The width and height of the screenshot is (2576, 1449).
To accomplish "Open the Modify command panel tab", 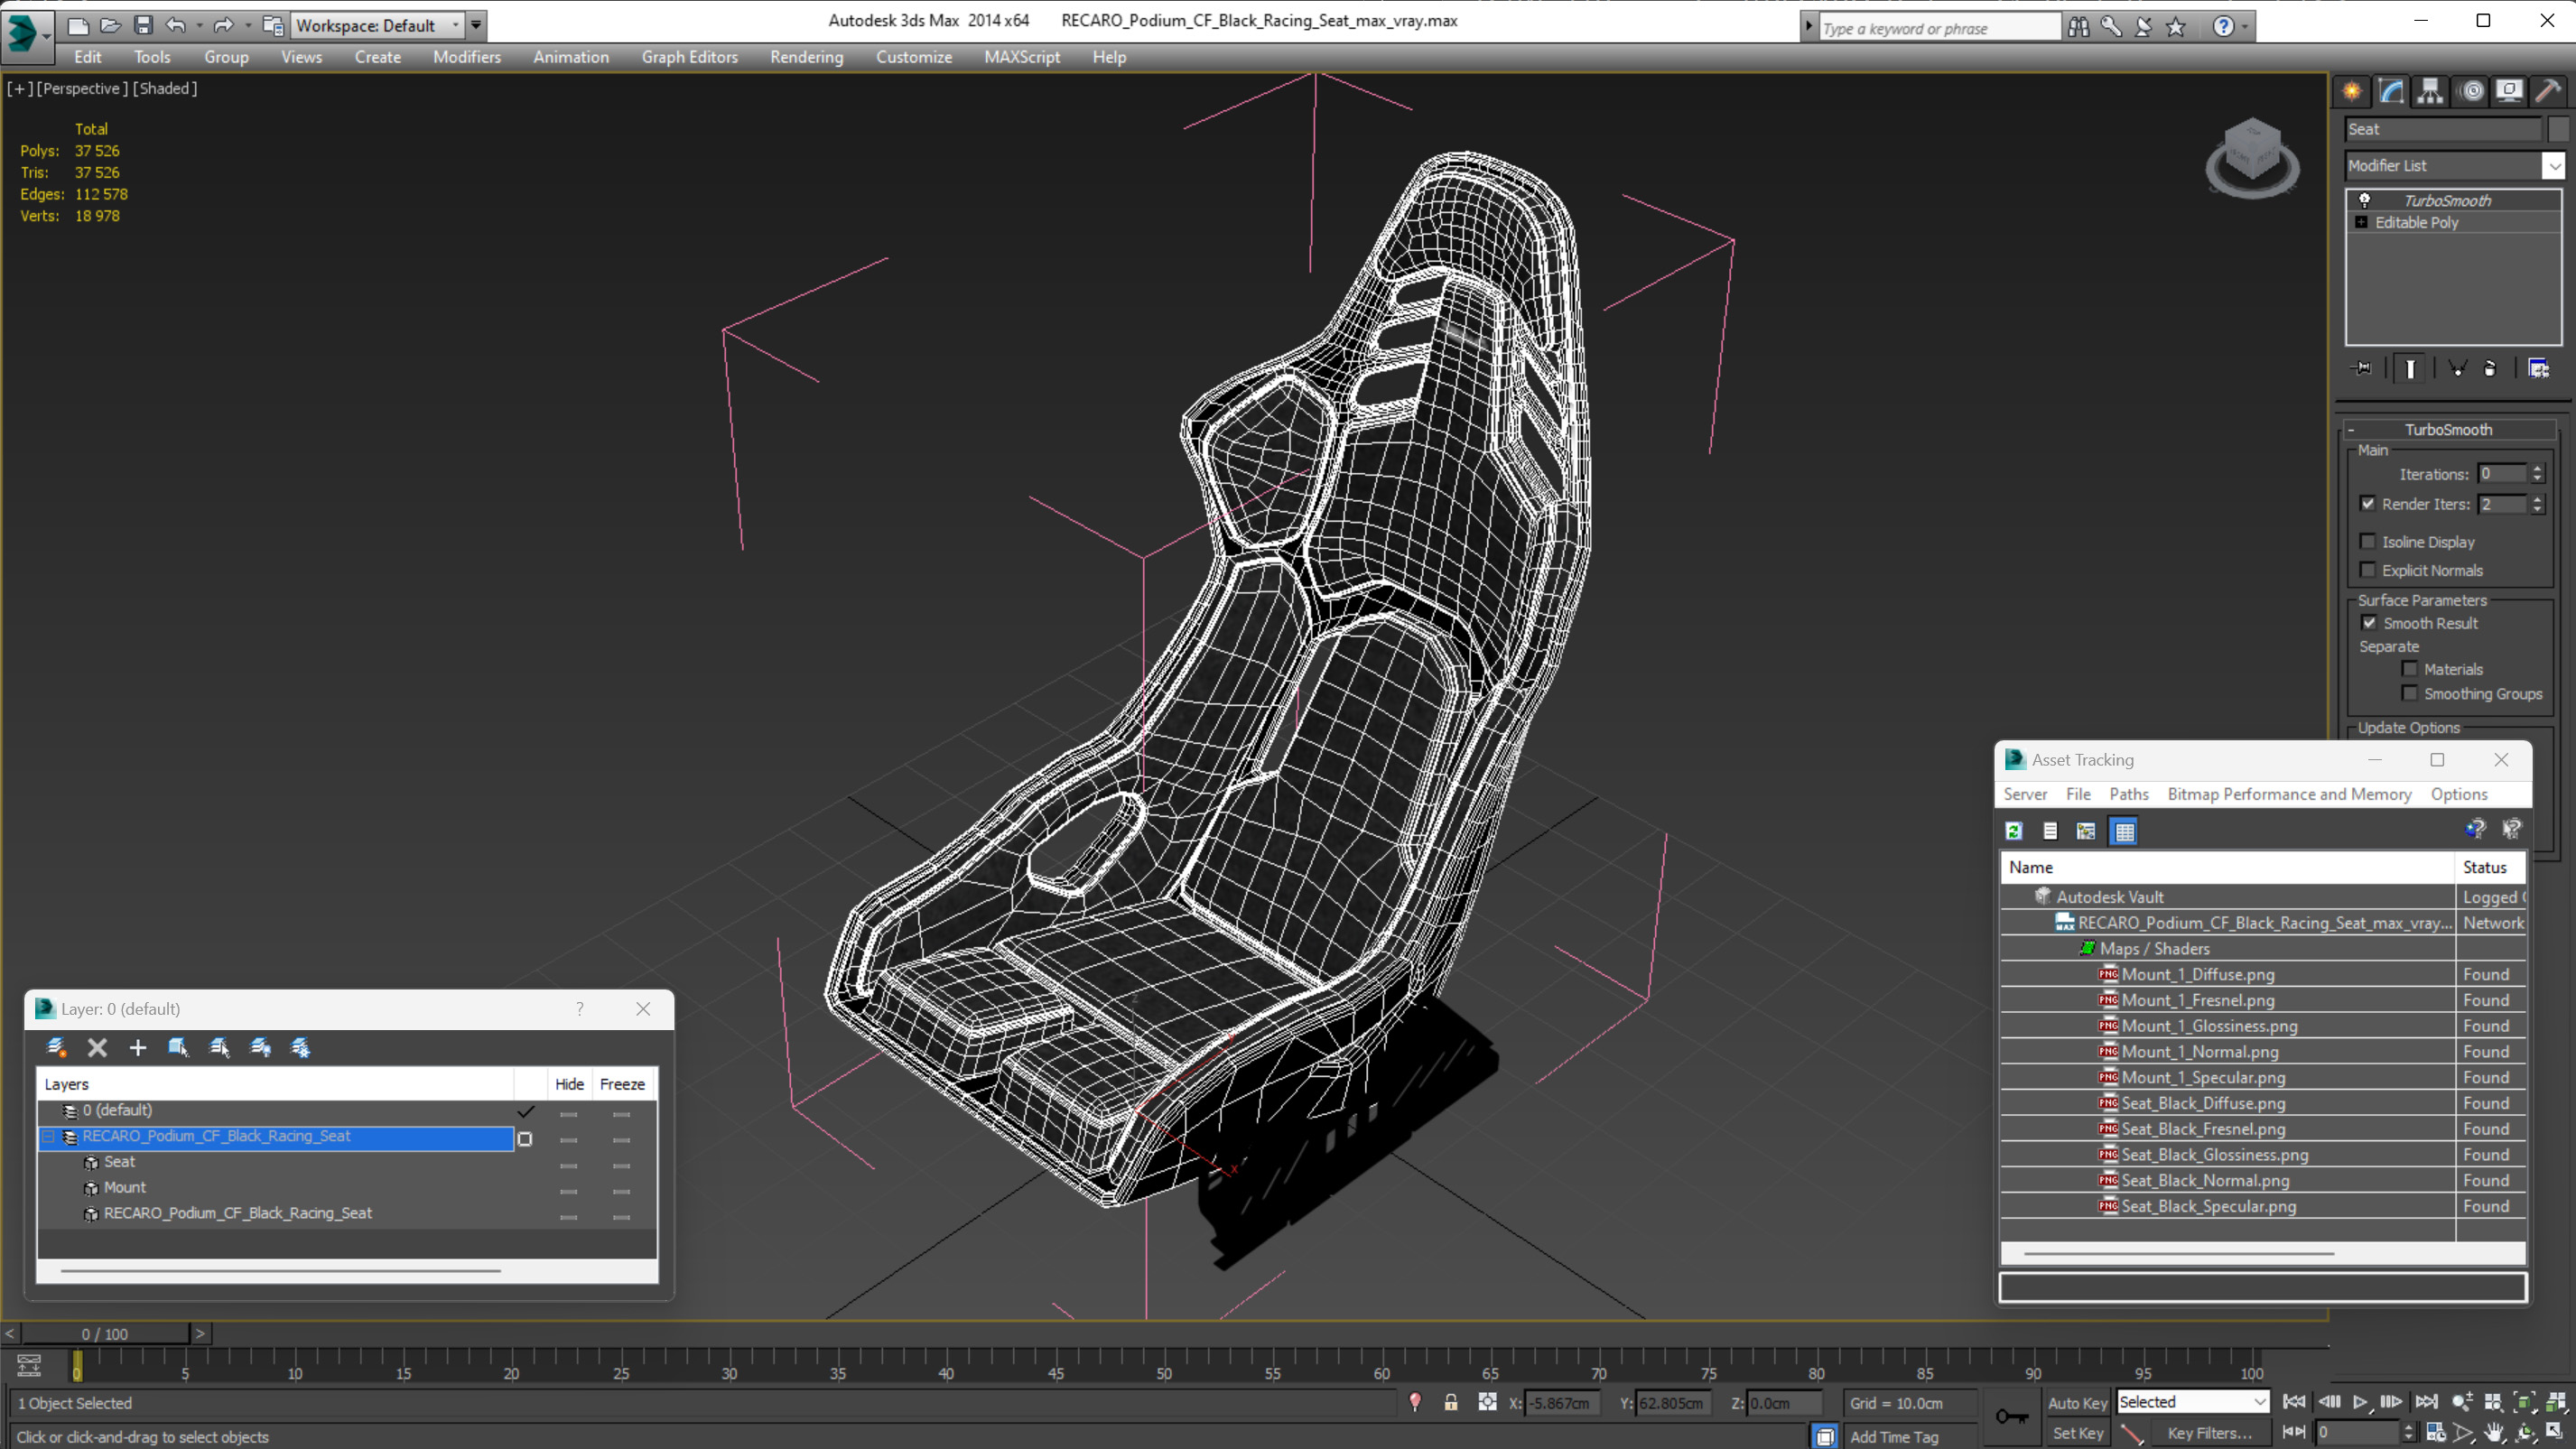I will tap(2391, 91).
